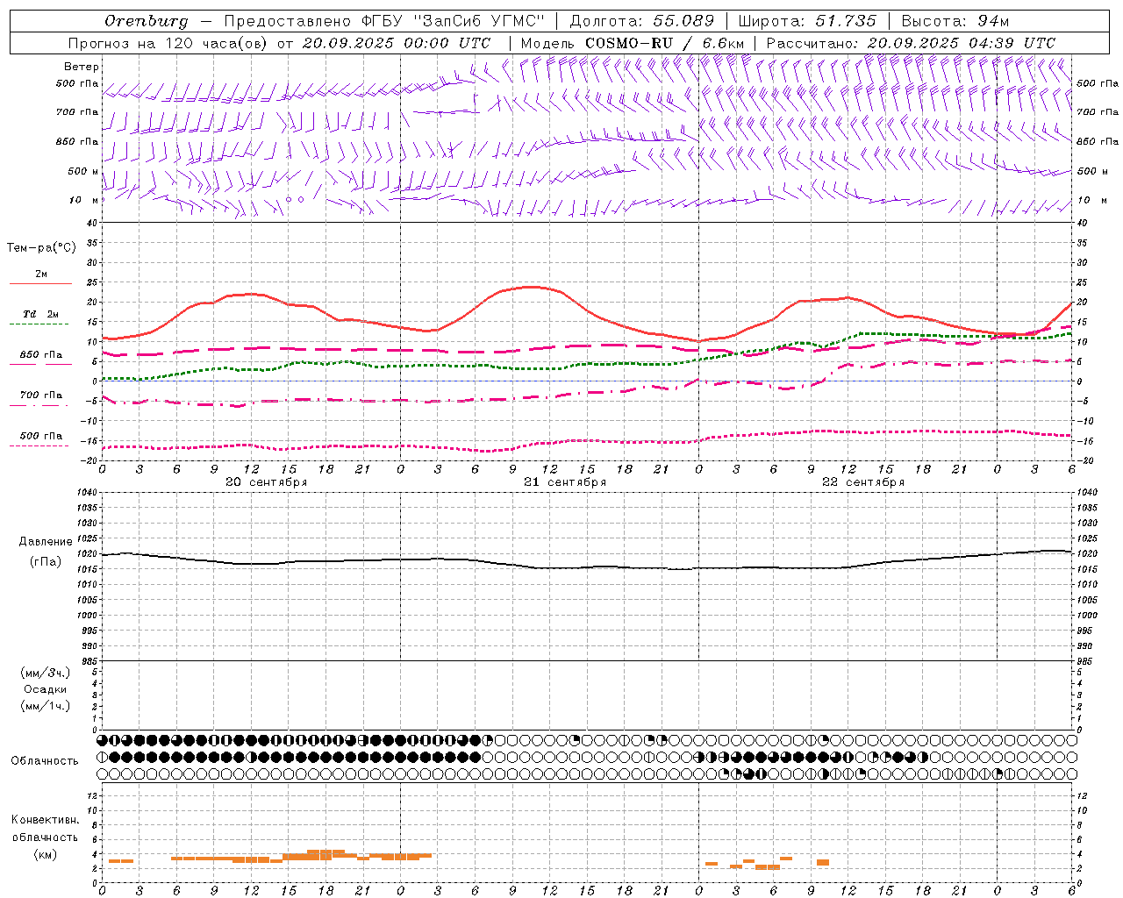This screenshot has width=1123, height=898.
Task: Click the date label 20 сентября
Action: click(x=266, y=482)
